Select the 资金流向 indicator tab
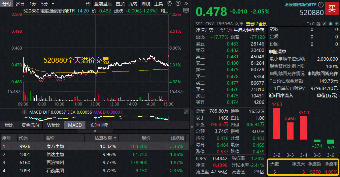The image size is (340, 177). (30, 125)
